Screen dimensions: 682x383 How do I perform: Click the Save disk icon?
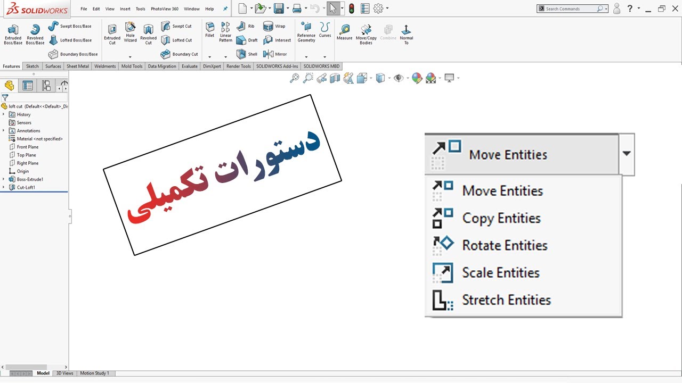point(278,9)
